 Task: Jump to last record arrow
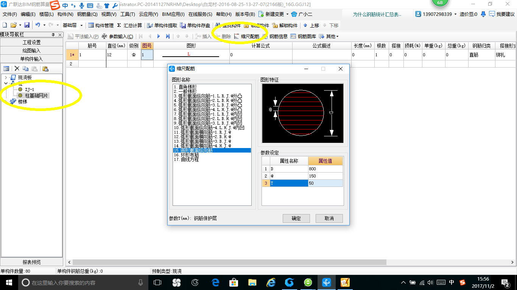click(168, 36)
